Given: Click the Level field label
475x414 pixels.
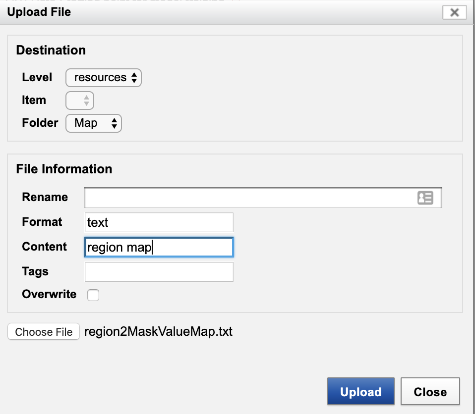Looking at the screenshot, I should [37, 77].
